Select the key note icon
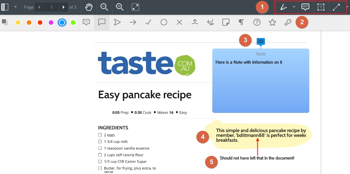The width and height of the screenshot is (350, 174). point(288,22)
